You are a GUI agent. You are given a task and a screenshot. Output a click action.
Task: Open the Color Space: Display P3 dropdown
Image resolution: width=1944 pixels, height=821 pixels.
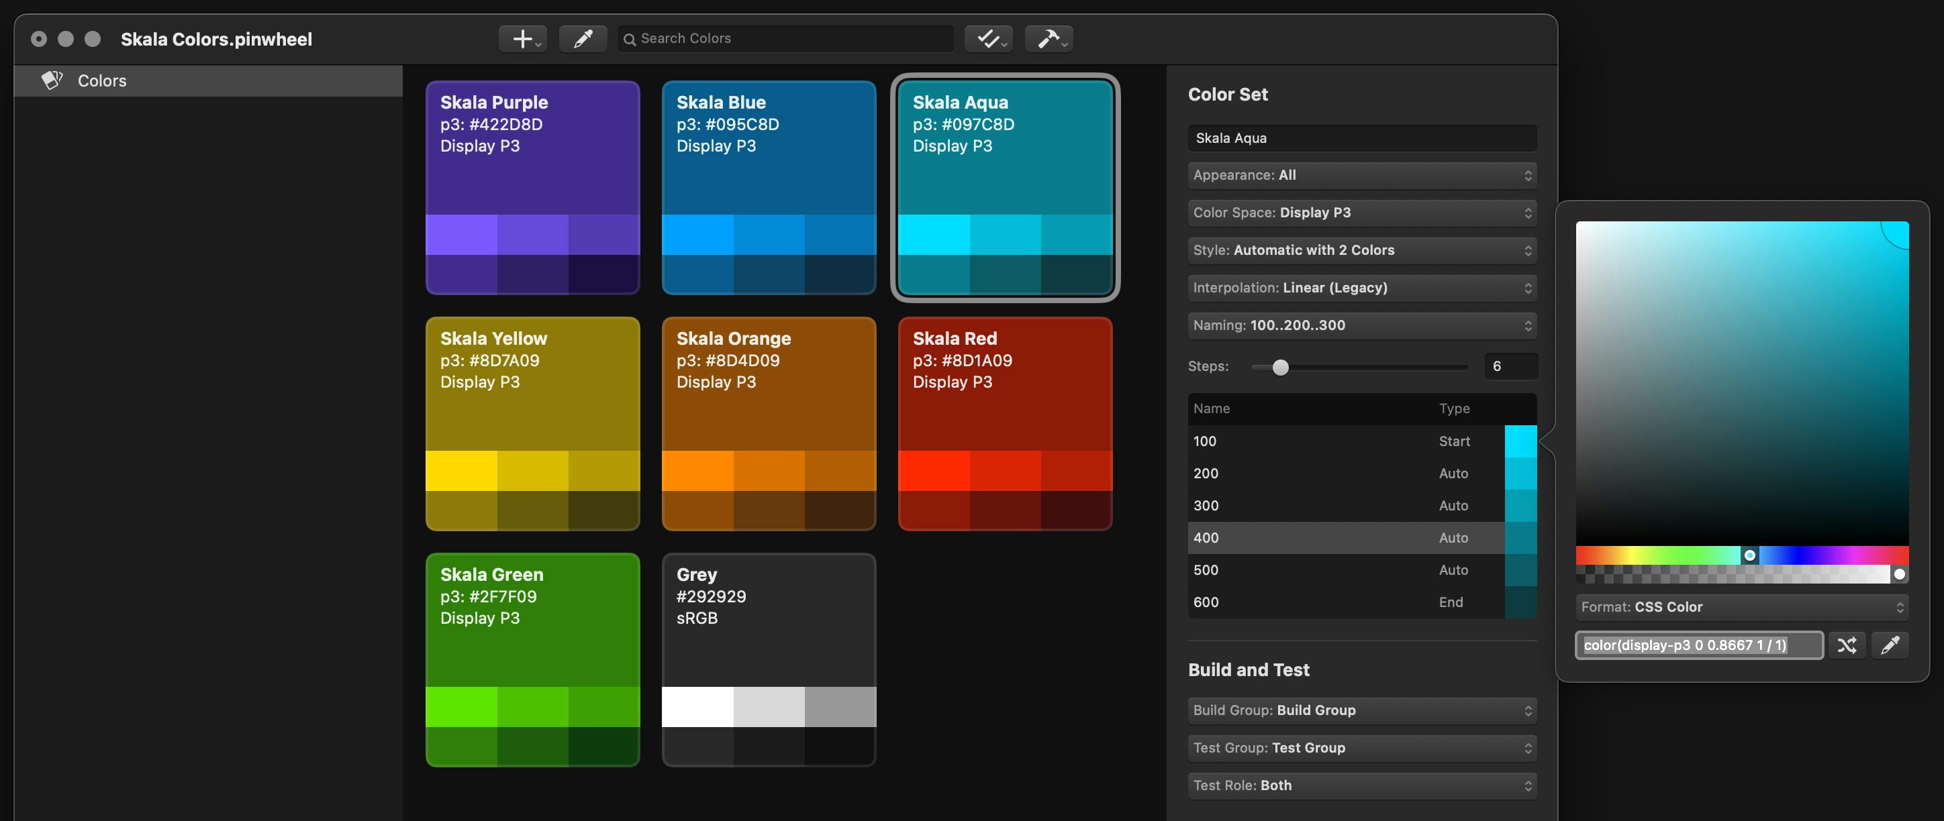click(1362, 213)
